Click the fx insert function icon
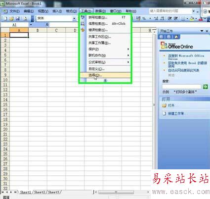210x199 pixels. [x=47, y=25]
